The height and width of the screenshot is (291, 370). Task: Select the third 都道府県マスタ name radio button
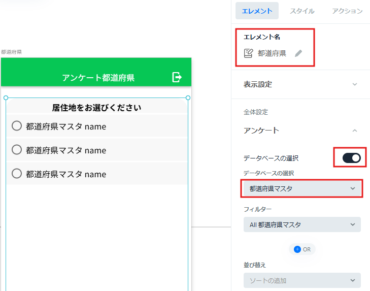17,174
